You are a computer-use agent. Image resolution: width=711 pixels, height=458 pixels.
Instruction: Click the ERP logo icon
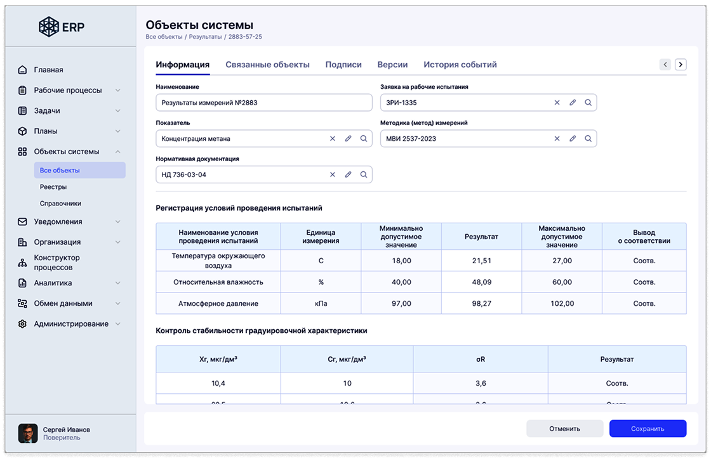pyautogui.click(x=48, y=26)
